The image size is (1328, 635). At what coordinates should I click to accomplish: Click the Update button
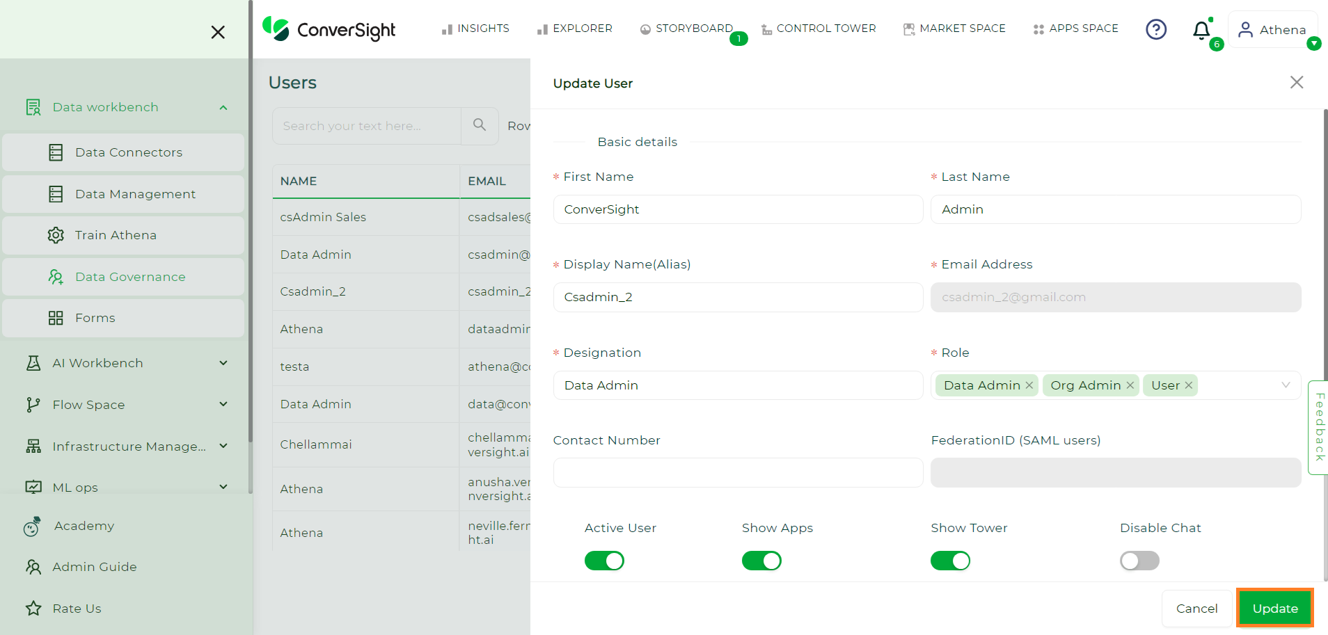1275,609
